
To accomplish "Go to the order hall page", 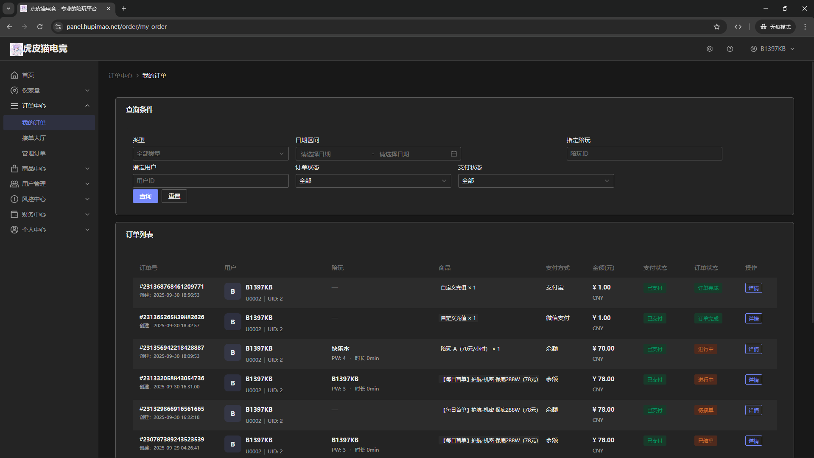I will pyautogui.click(x=34, y=138).
